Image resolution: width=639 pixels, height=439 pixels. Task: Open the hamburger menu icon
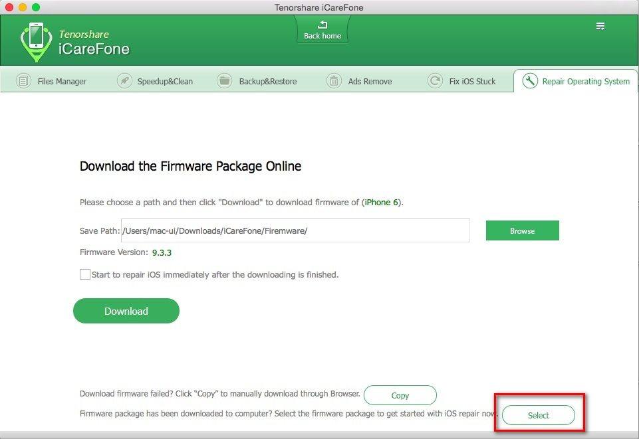600,27
